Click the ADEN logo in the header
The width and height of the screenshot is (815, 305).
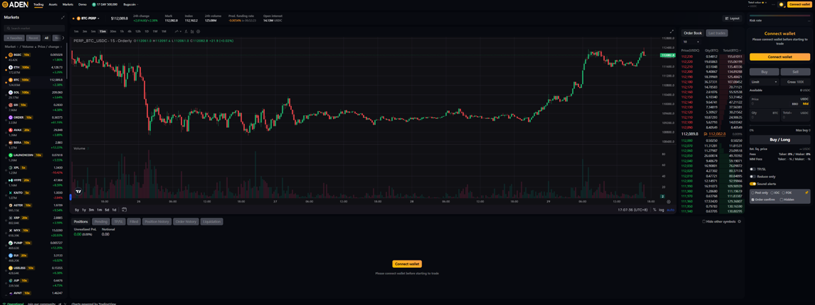15,4
